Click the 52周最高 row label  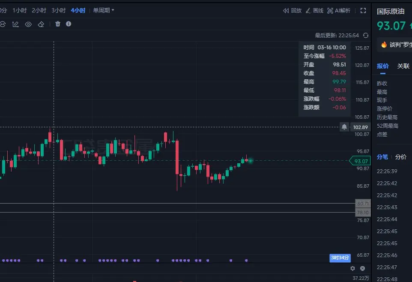388,126
